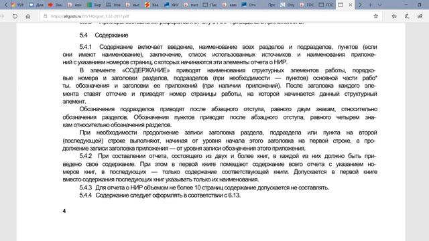Viewport: 429px width, 241px height.
Task: Click the sentence starting 'Обозначения подразделов приводят'
Action: click(x=220, y=117)
